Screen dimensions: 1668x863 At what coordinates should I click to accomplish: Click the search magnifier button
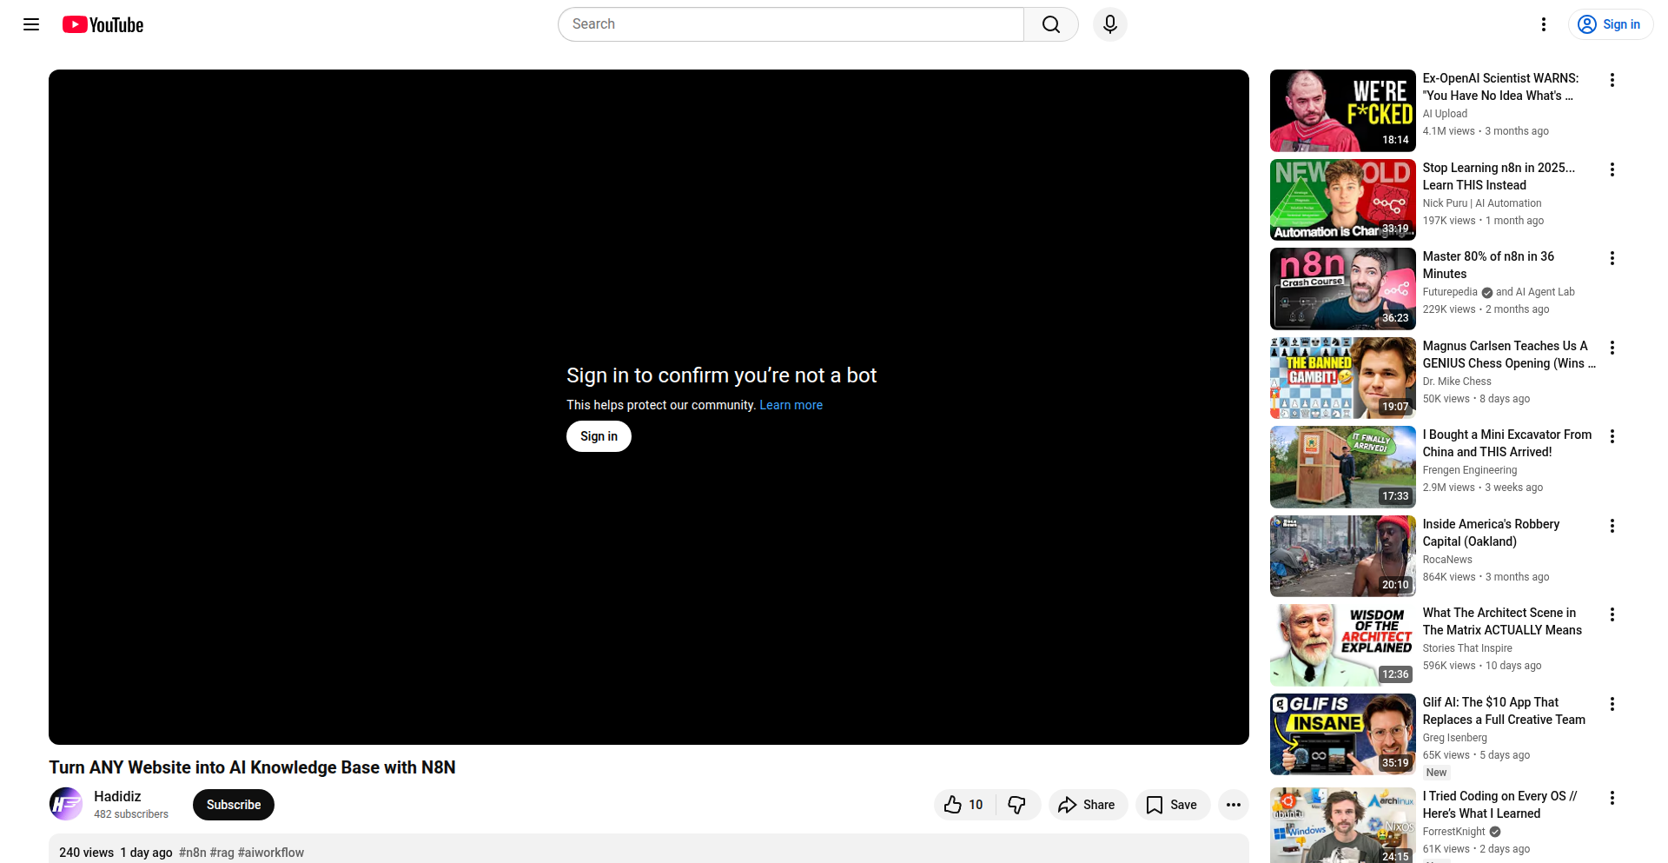tap(1051, 24)
